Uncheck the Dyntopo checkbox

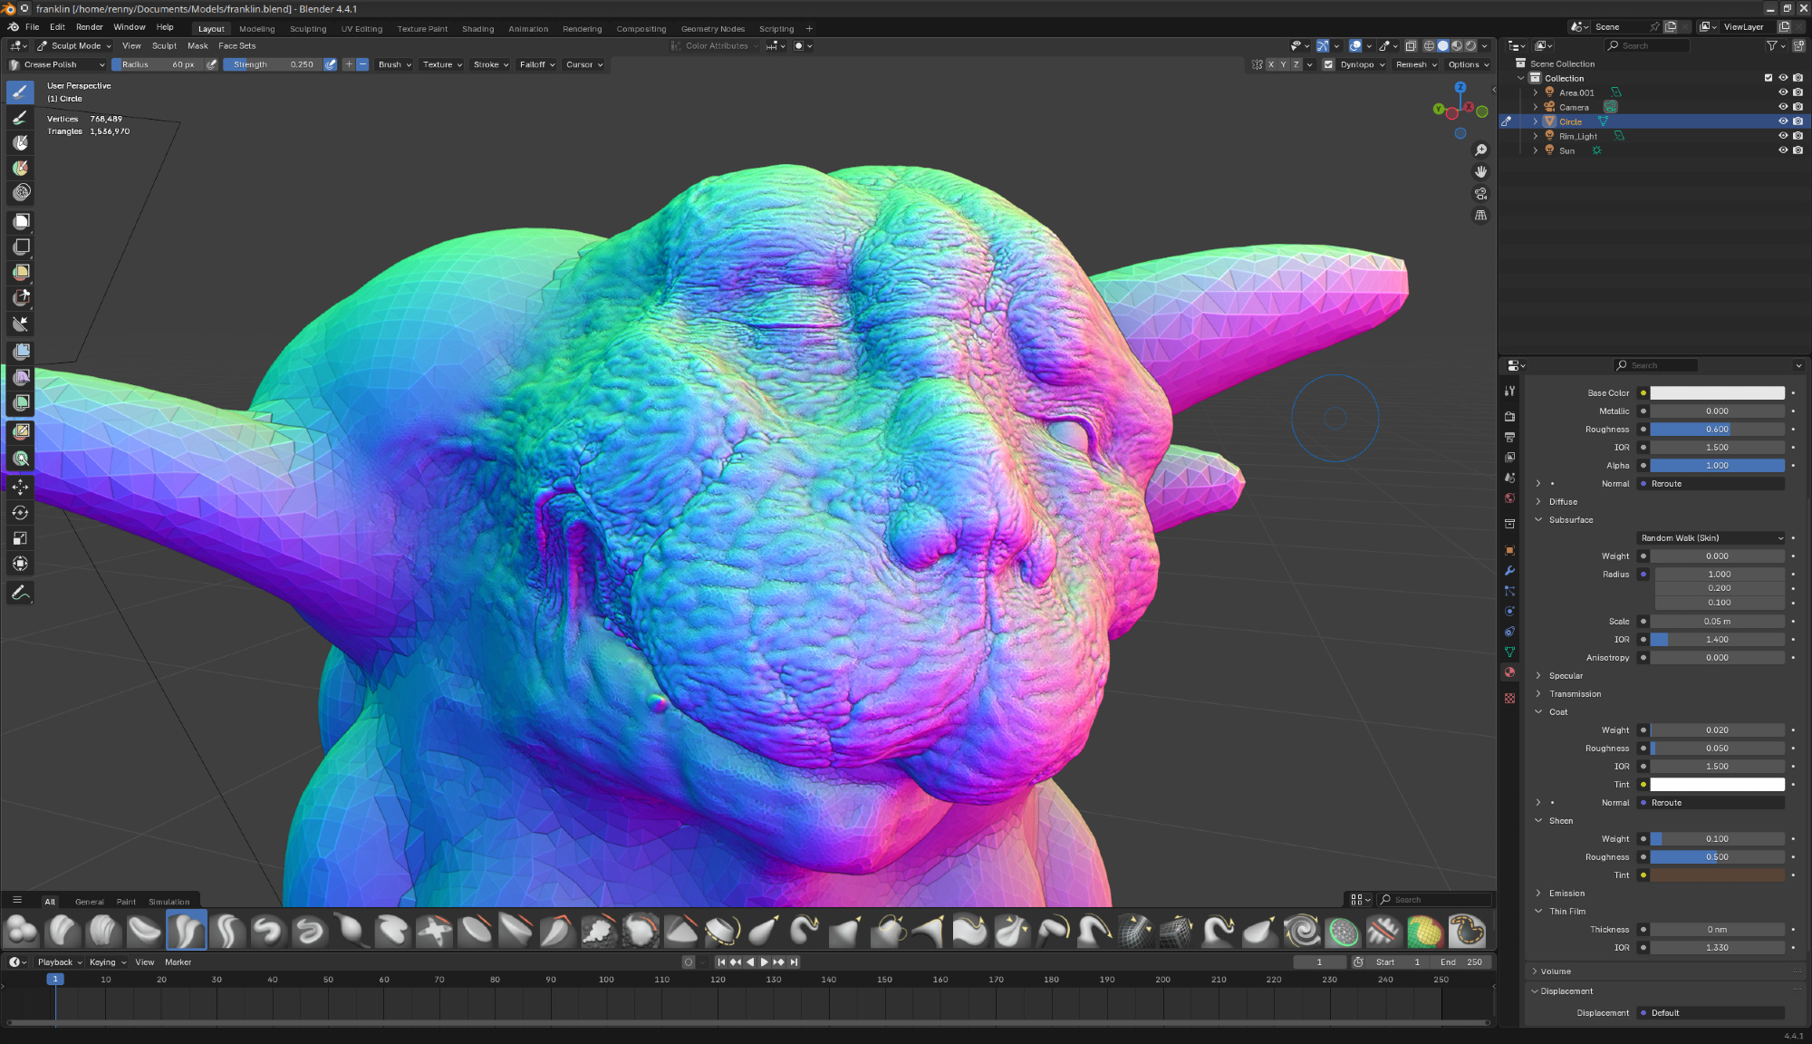coord(1328,64)
